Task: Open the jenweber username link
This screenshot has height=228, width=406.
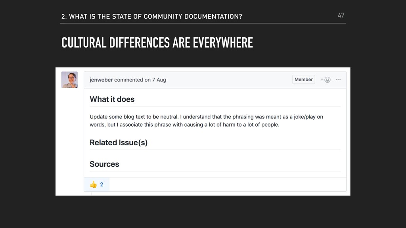Action: coord(101,80)
